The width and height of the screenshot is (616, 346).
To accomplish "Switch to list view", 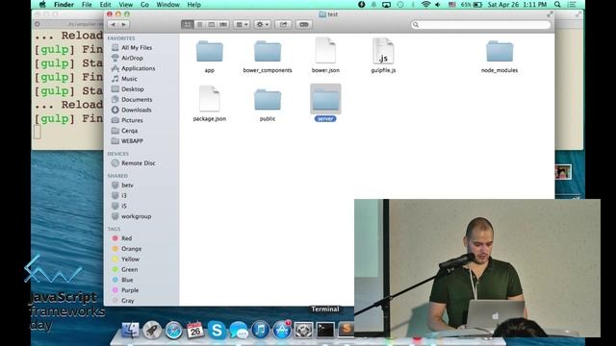I will (x=199, y=24).
